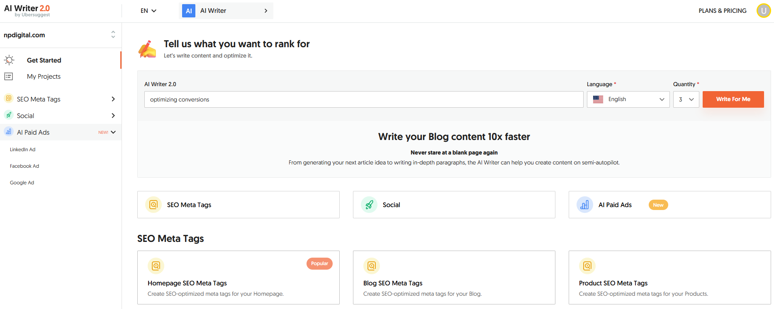Open the npdigital.com project selector

[60, 35]
